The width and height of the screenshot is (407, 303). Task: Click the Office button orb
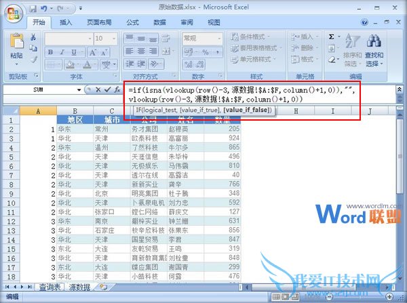[x=14, y=13]
